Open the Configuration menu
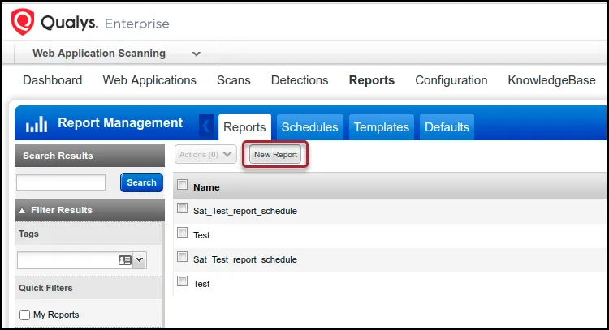 click(x=451, y=80)
